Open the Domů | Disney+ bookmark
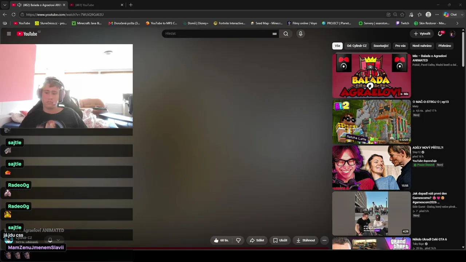This screenshot has height=262, width=466. point(195,23)
